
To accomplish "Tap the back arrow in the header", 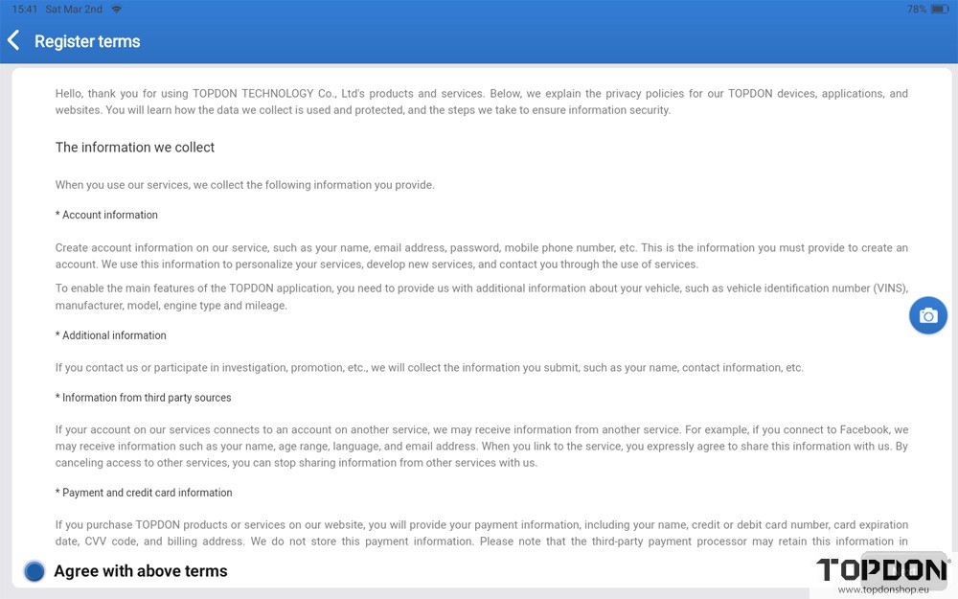I will coord(13,40).
